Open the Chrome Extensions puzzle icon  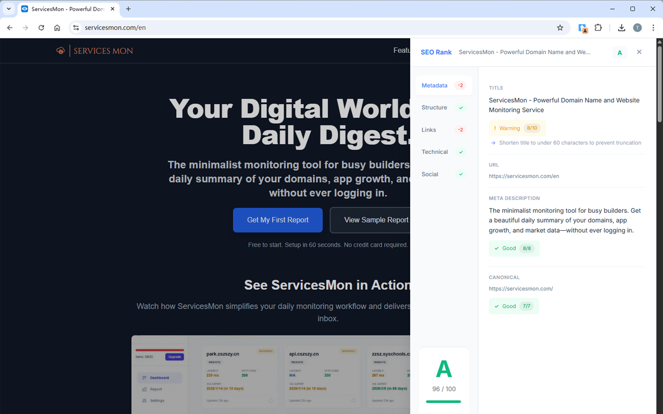coord(598,28)
